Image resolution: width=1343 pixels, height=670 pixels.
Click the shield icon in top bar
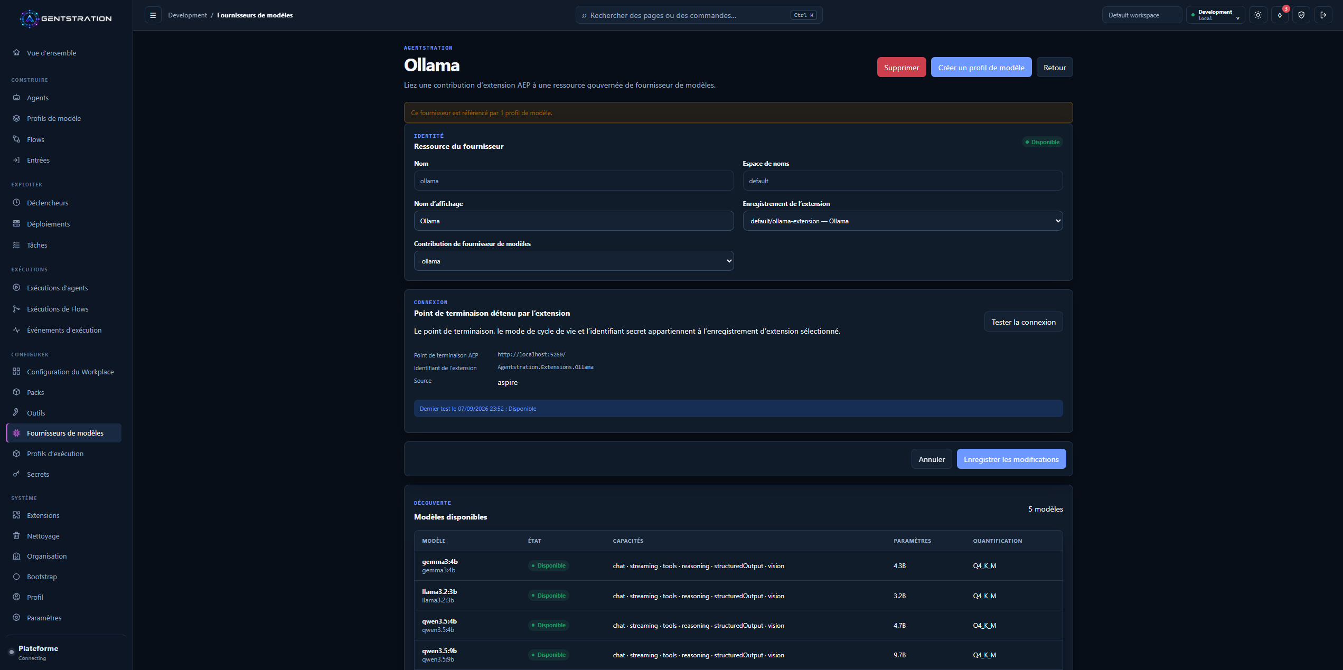tap(1301, 15)
